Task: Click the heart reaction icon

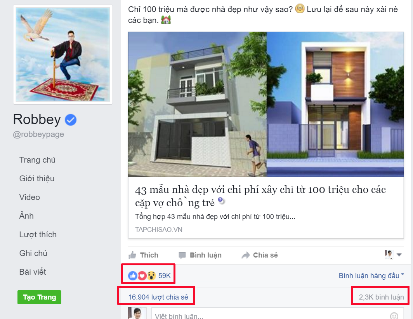Action: (142, 276)
